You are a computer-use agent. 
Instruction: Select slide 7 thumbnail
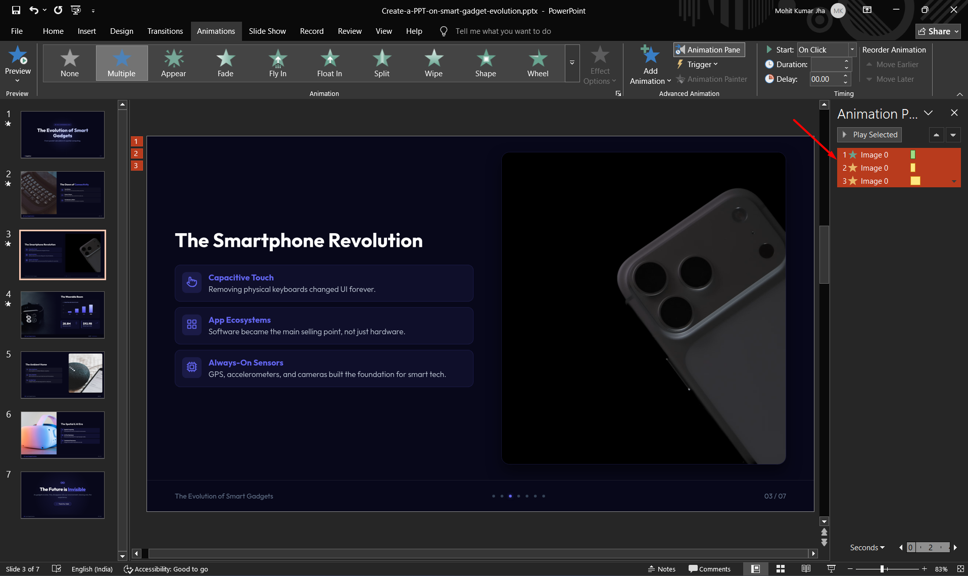(x=63, y=495)
